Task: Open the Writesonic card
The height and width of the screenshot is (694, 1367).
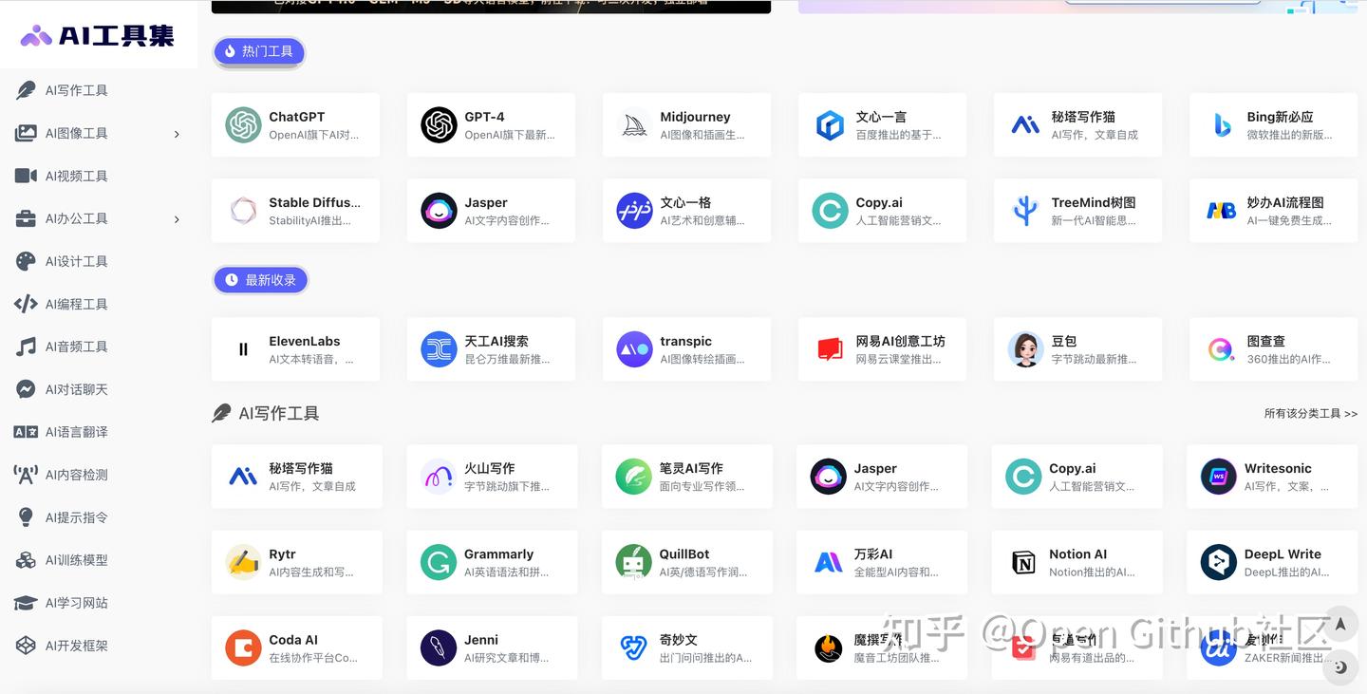Action: [x=1272, y=477]
